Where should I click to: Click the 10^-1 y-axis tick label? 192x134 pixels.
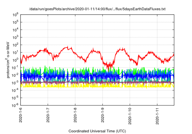pyautogui.click(x=15, y=68)
